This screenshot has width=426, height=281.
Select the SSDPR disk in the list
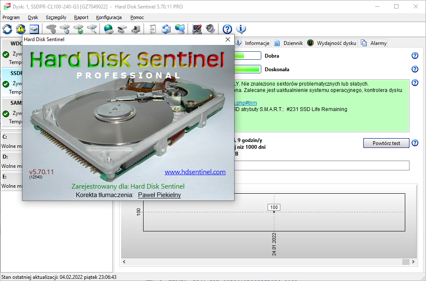tap(12, 83)
